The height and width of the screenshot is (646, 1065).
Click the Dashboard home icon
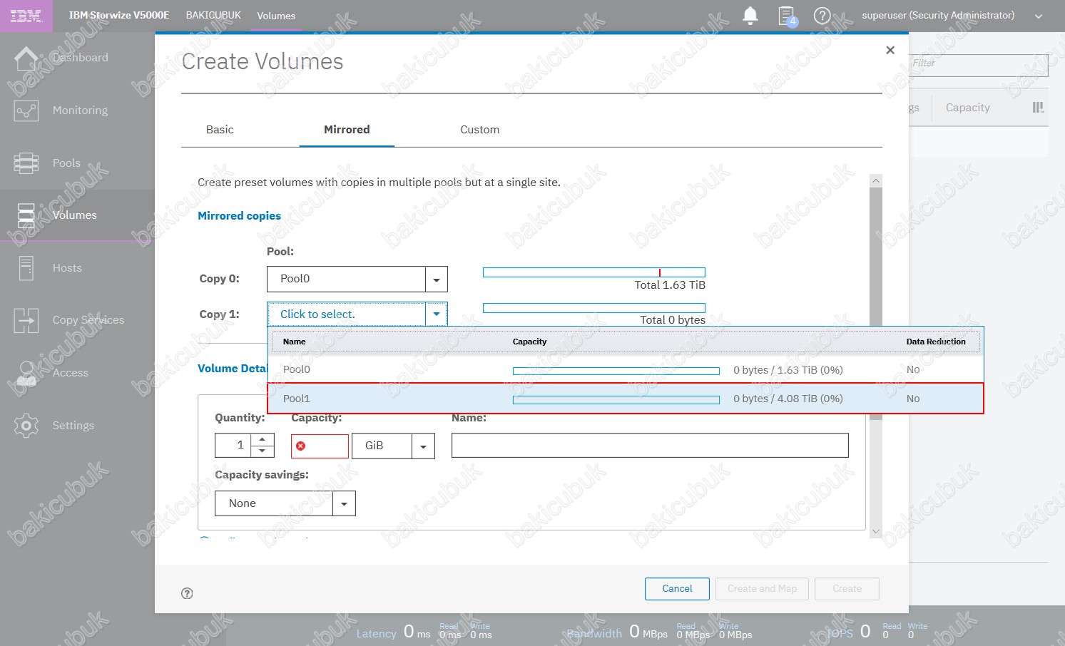(x=26, y=58)
